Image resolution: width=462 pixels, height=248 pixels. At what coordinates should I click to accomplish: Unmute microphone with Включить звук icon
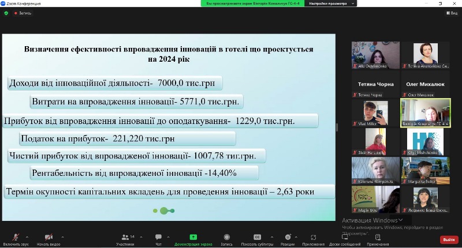(x=16, y=237)
